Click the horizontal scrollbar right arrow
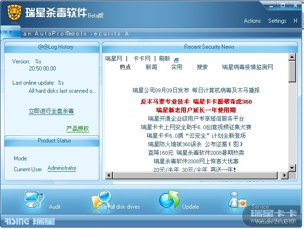The height and width of the screenshot is (229, 304). tap(285, 176)
